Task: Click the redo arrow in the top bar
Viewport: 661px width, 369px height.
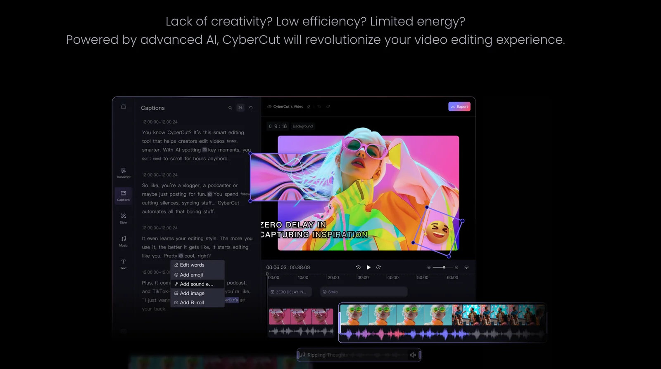Action: point(328,107)
